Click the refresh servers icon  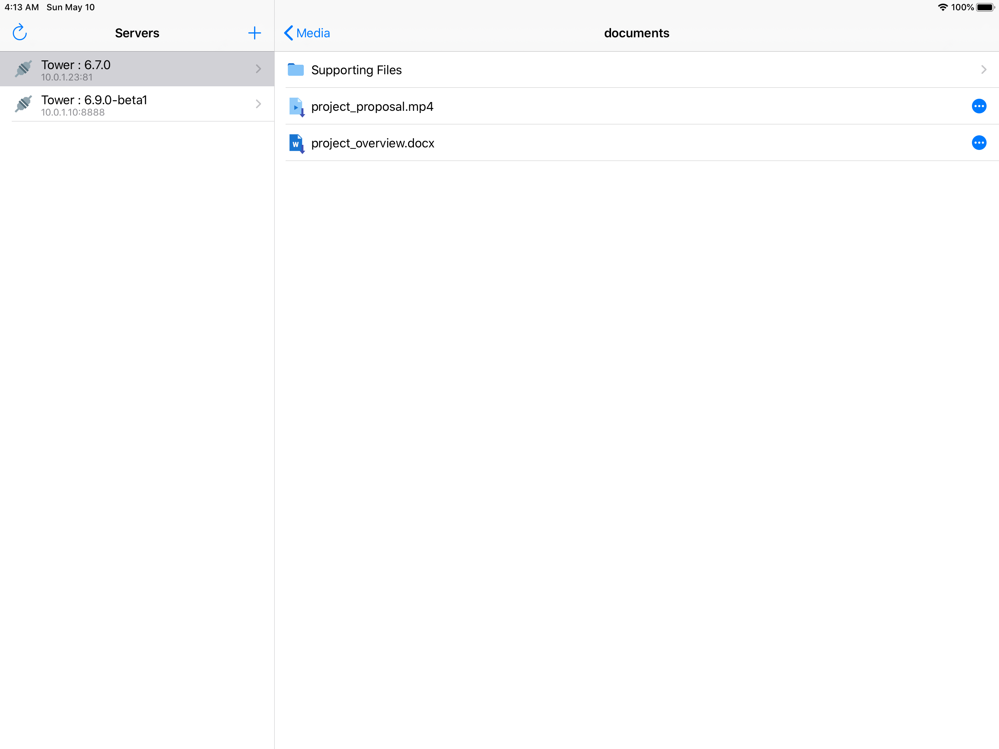pos(19,33)
